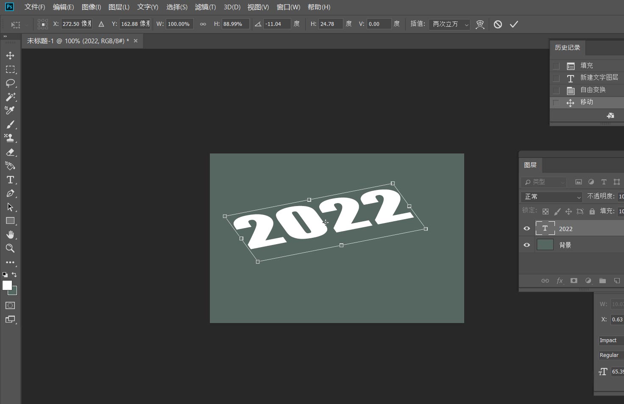The width and height of the screenshot is (624, 404).
Task: Open the 编辑(E) menu
Action: tap(63, 7)
